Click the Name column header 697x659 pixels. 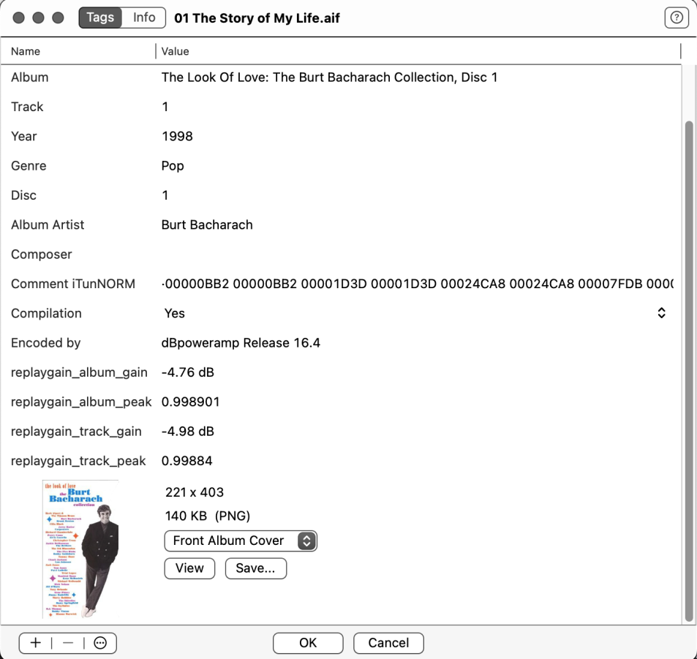(x=26, y=51)
